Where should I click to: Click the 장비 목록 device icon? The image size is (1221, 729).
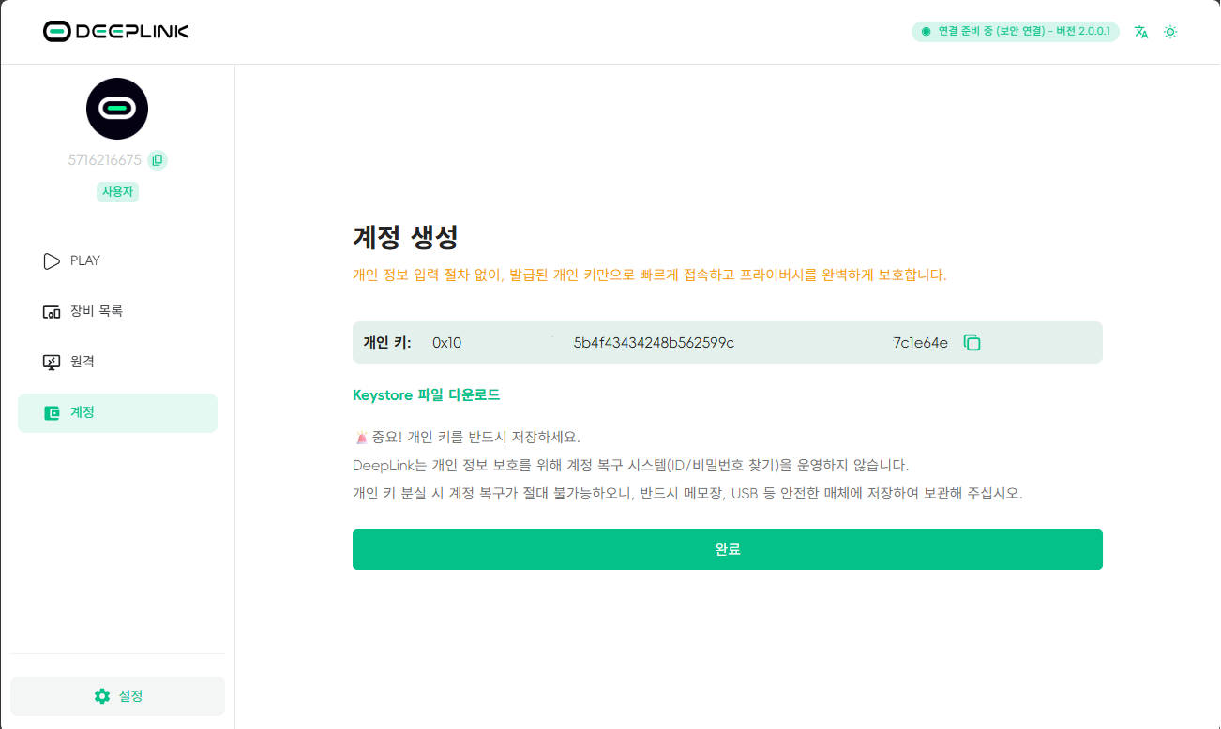click(52, 312)
